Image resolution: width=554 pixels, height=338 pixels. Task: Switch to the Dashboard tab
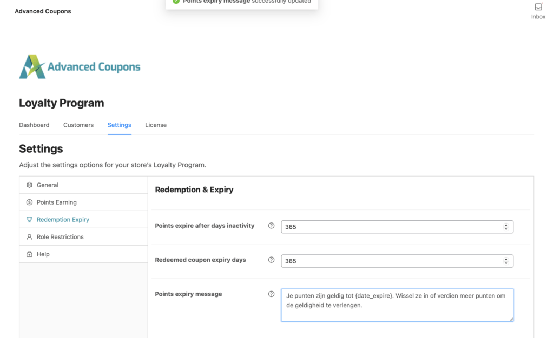(x=34, y=125)
